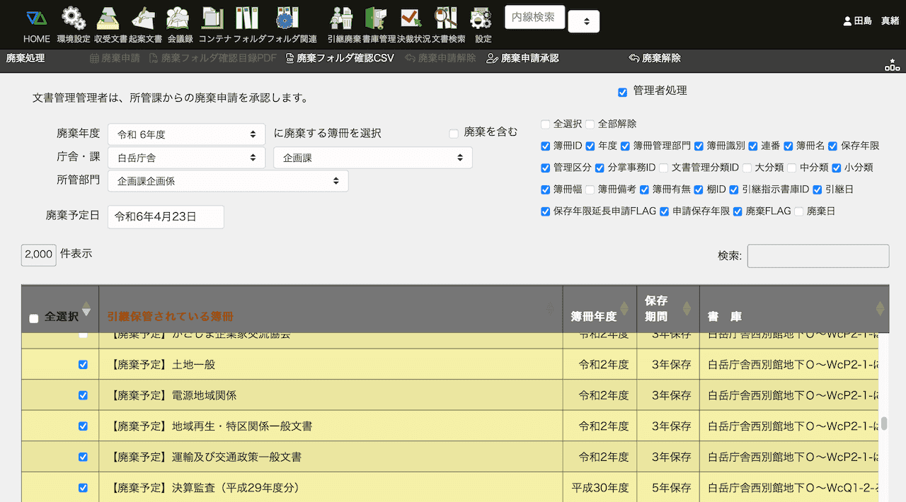Image resolution: width=906 pixels, height=502 pixels.
Task: Click the table's vertical scrollbar thumb
Action: [883, 424]
